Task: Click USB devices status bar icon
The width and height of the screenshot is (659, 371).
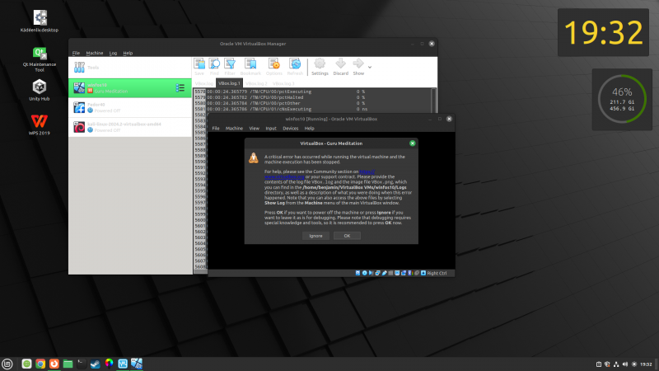Action: (384, 273)
